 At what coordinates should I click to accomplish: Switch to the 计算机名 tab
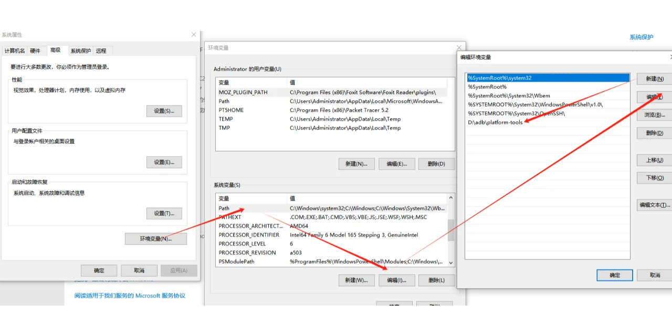click(15, 51)
